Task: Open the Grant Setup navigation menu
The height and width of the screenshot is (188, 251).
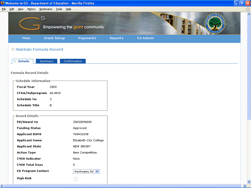Action: 54,38
